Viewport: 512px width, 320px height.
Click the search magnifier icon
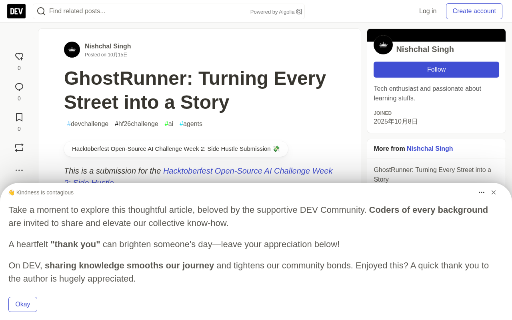(41, 11)
